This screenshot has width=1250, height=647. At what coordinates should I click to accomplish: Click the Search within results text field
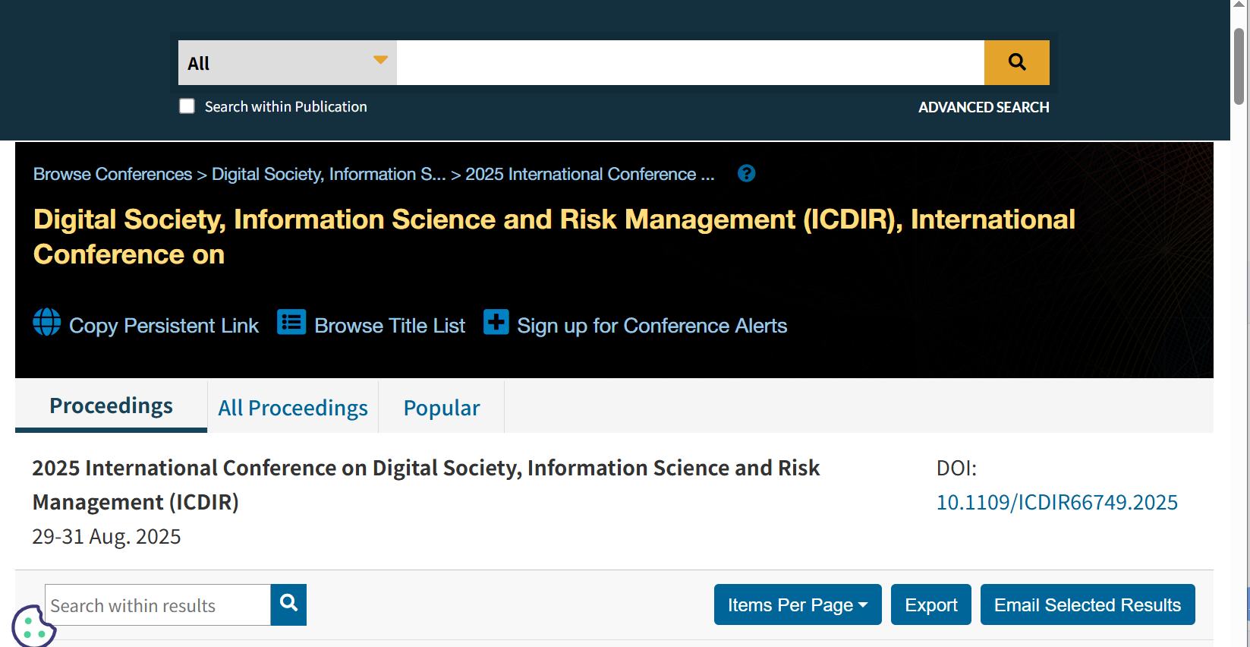[x=158, y=605]
